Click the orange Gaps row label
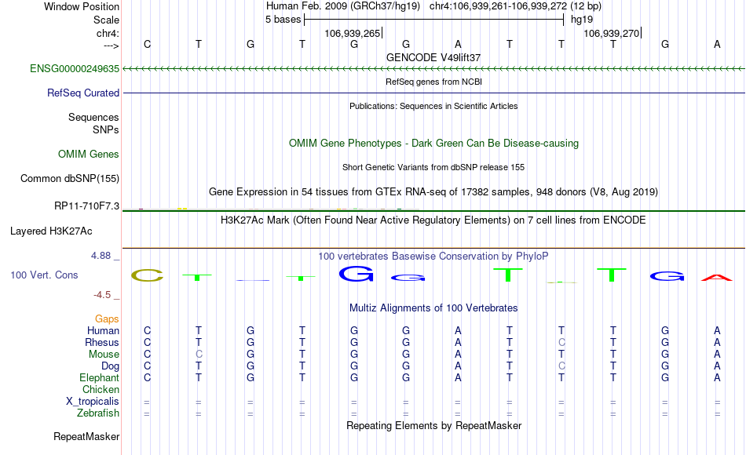Image resolution: width=746 pixels, height=455 pixels. click(107, 318)
